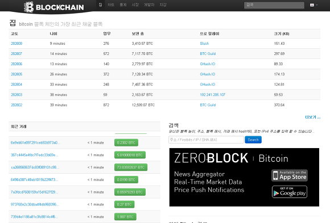Viewport: 330px width, 223px height.
Task: Click the green 73.83692837 BTC amount button
Action: [131, 167]
